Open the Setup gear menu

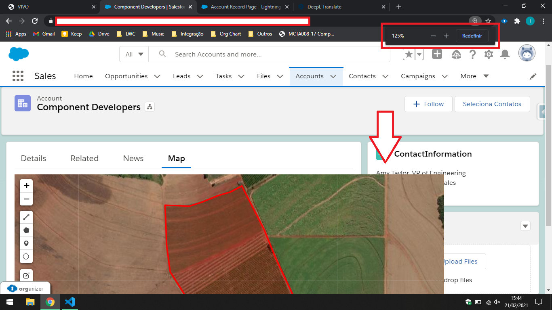489,54
